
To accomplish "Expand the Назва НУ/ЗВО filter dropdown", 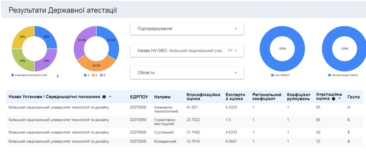I will pyautogui.click(x=187, y=51).
